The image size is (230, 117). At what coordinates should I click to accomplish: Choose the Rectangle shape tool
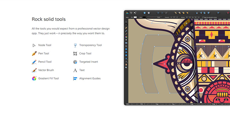[x=126, y=49]
